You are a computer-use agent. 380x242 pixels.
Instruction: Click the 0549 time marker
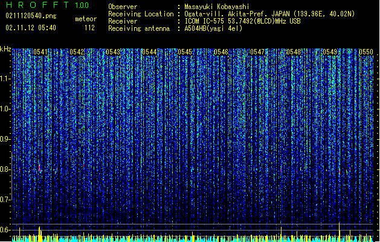click(330, 52)
